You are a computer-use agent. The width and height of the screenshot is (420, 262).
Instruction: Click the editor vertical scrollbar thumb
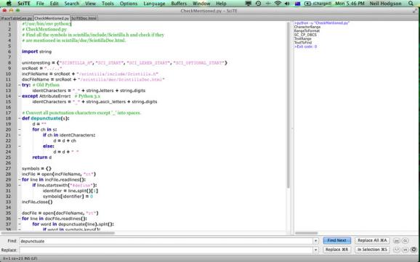coord(288,105)
